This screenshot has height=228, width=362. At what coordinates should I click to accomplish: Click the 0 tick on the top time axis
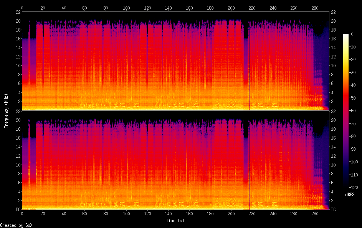click(x=22, y=8)
